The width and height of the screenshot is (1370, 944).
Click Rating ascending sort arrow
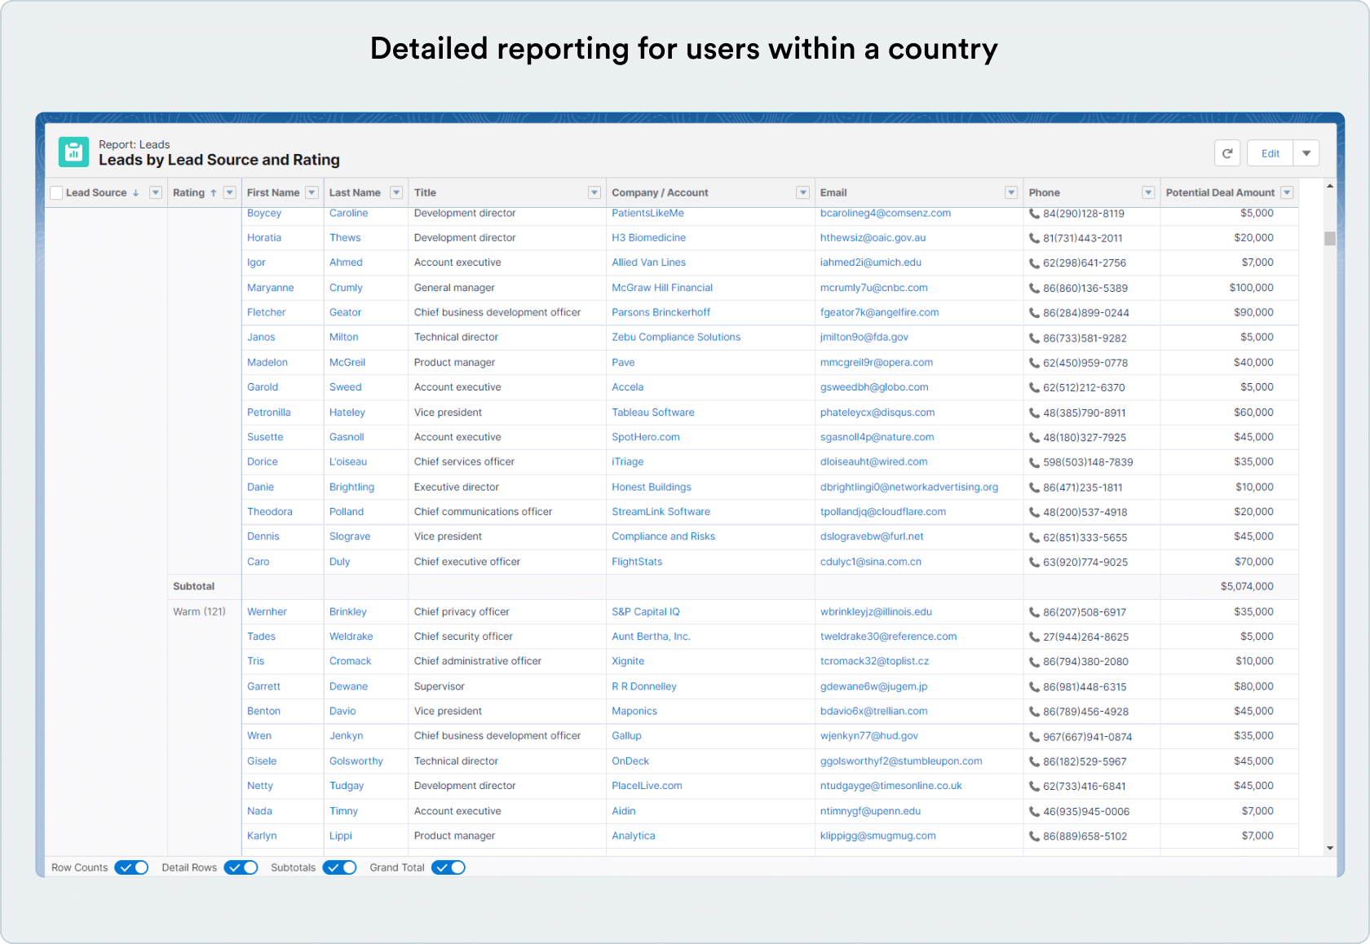coord(214,193)
